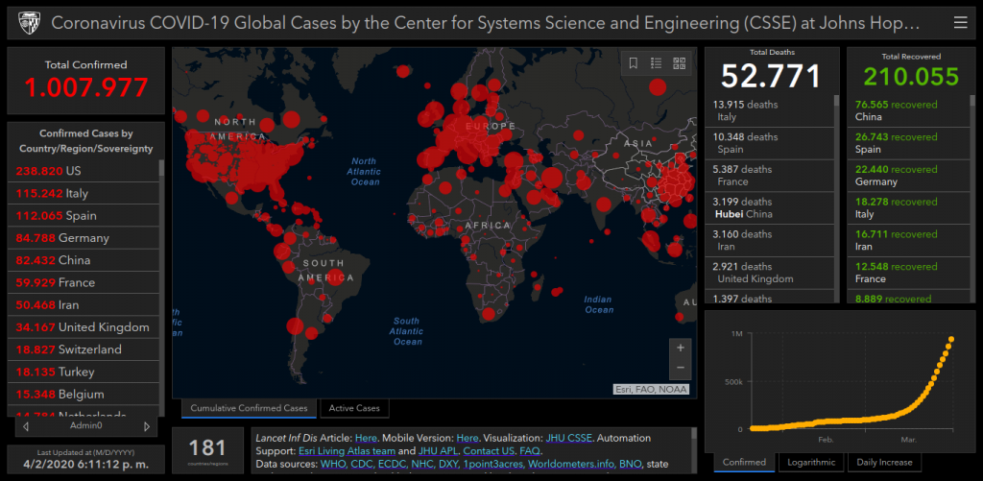Zoom in on the map with plus button
Screen dimensions: 983x481
(681, 348)
